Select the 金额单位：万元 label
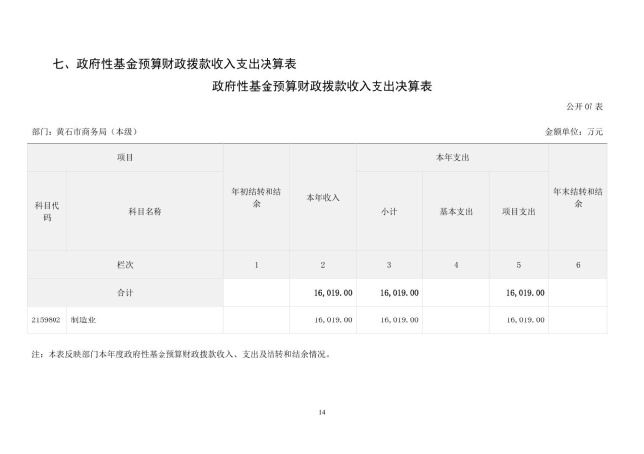The image size is (644, 454). click(574, 132)
